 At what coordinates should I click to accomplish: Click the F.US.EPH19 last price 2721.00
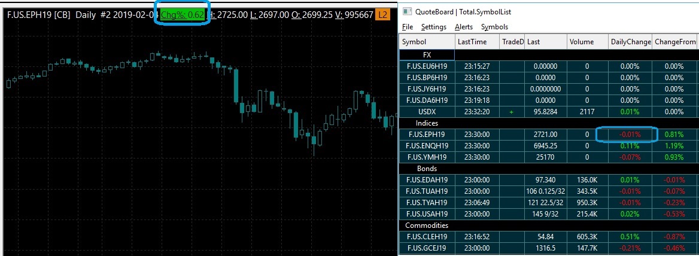point(546,134)
